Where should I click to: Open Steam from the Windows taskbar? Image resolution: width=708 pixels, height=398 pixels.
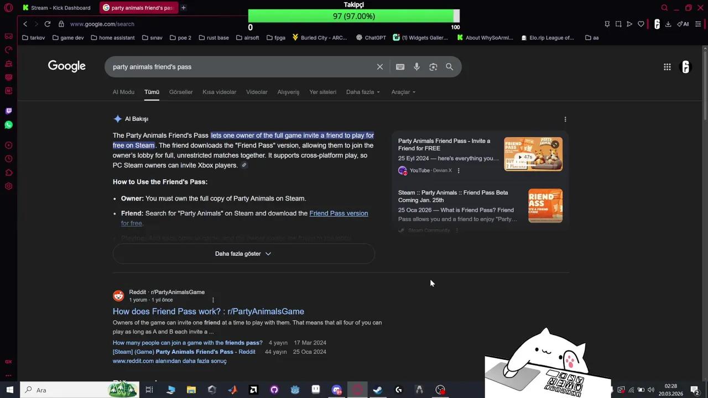[378, 390]
